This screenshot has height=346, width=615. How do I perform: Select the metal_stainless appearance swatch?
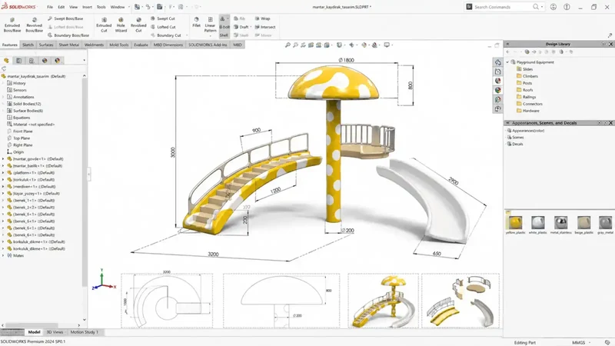[561, 225]
